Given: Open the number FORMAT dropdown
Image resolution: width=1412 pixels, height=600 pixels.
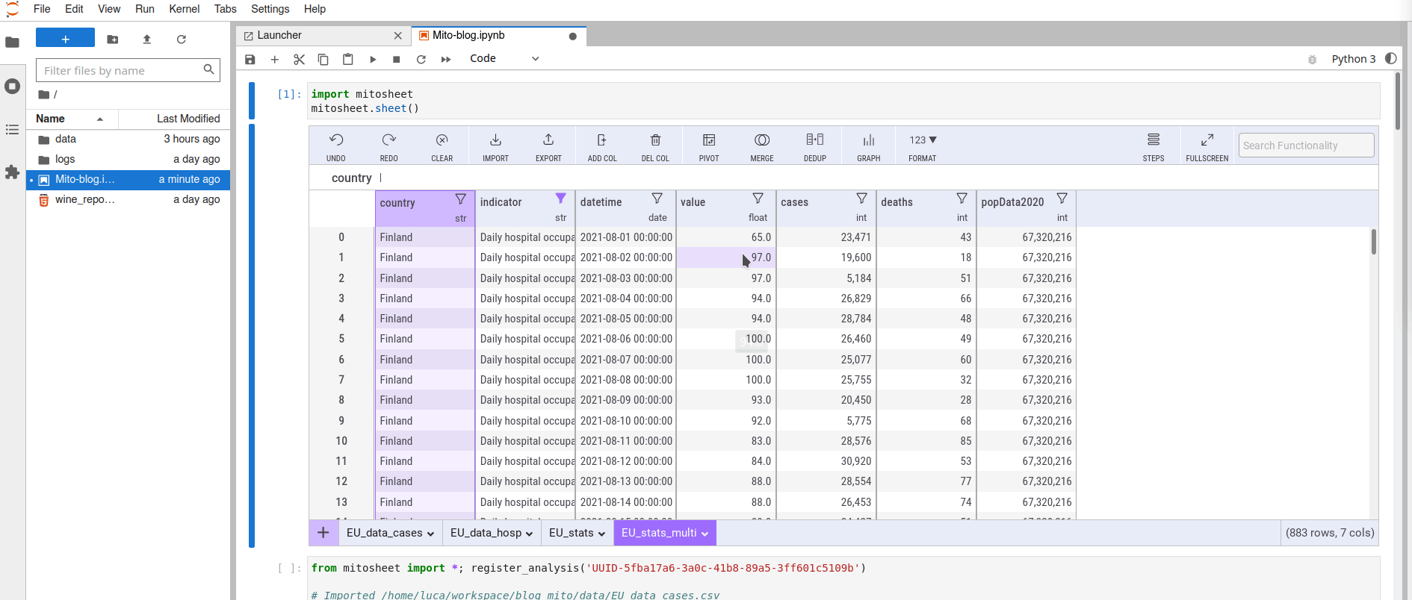Looking at the screenshot, I should click(x=923, y=146).
